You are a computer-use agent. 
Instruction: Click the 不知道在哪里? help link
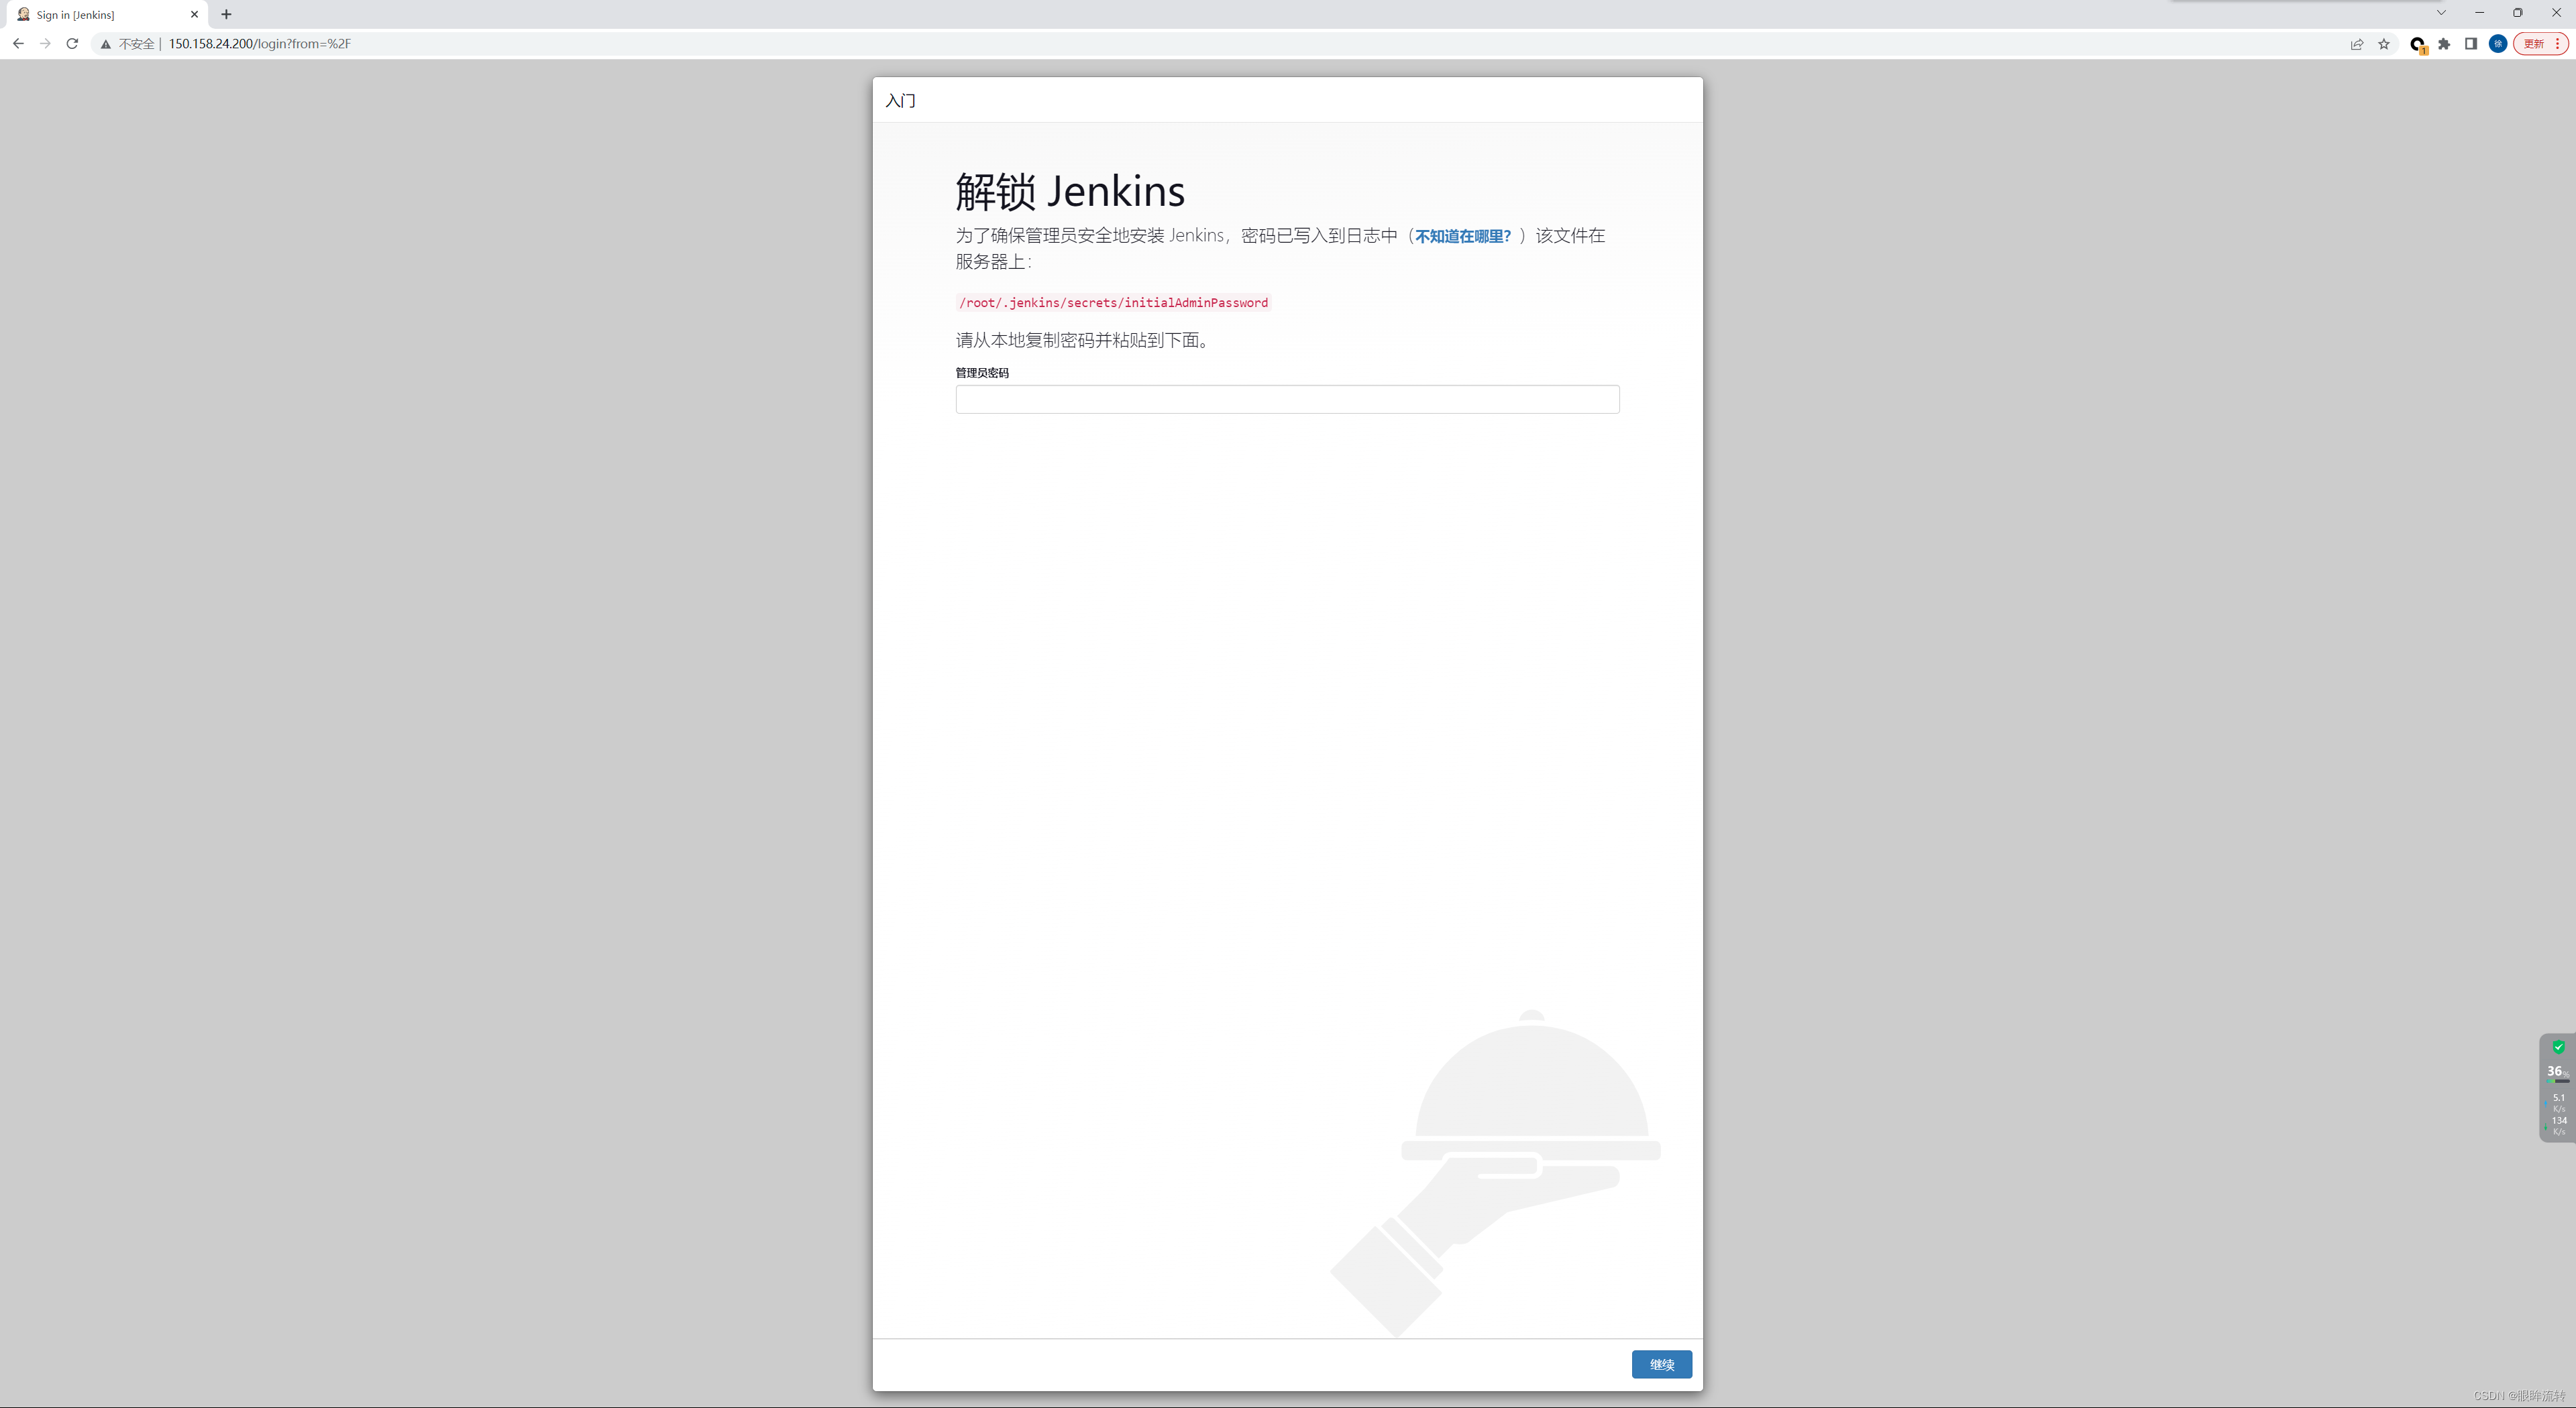1463,236
